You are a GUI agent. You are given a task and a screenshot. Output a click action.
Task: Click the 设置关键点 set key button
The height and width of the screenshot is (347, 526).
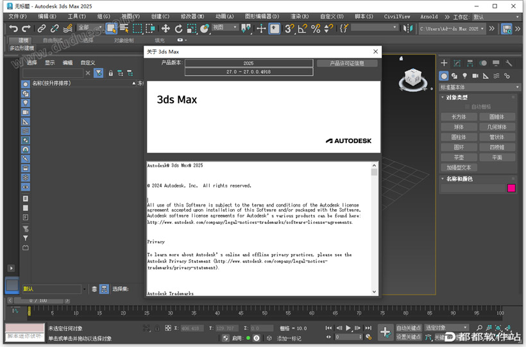pyautogui.click(x=409, y=337)
